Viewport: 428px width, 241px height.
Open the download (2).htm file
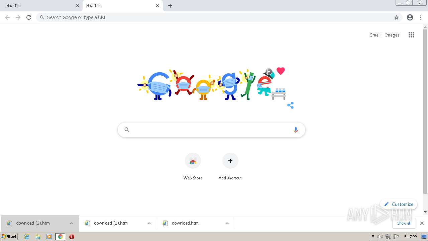click(33, 223)
